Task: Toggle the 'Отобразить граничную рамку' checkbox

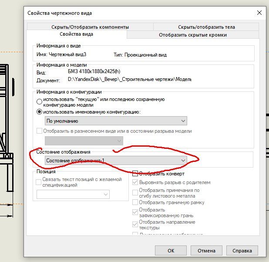Action: (x=135, y=202)
